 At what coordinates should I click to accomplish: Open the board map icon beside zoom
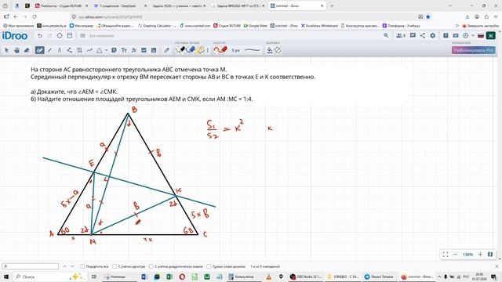click(490, 254)
